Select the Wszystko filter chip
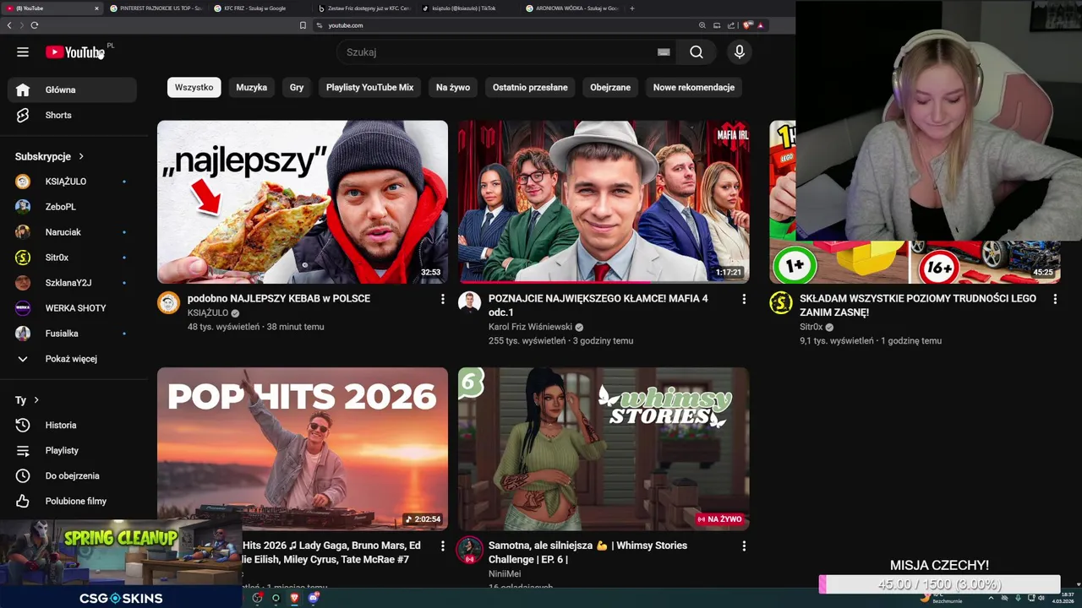 [x=194, y=87]
